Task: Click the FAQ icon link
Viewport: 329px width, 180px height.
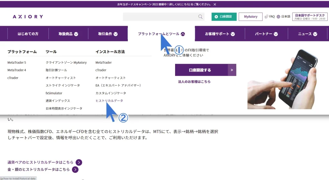Action: pos(269,17)
